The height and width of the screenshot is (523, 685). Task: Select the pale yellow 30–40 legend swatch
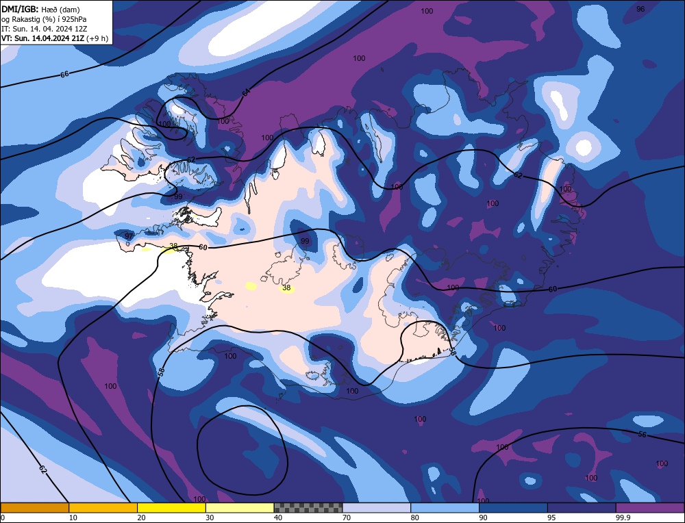pos(240,507)
